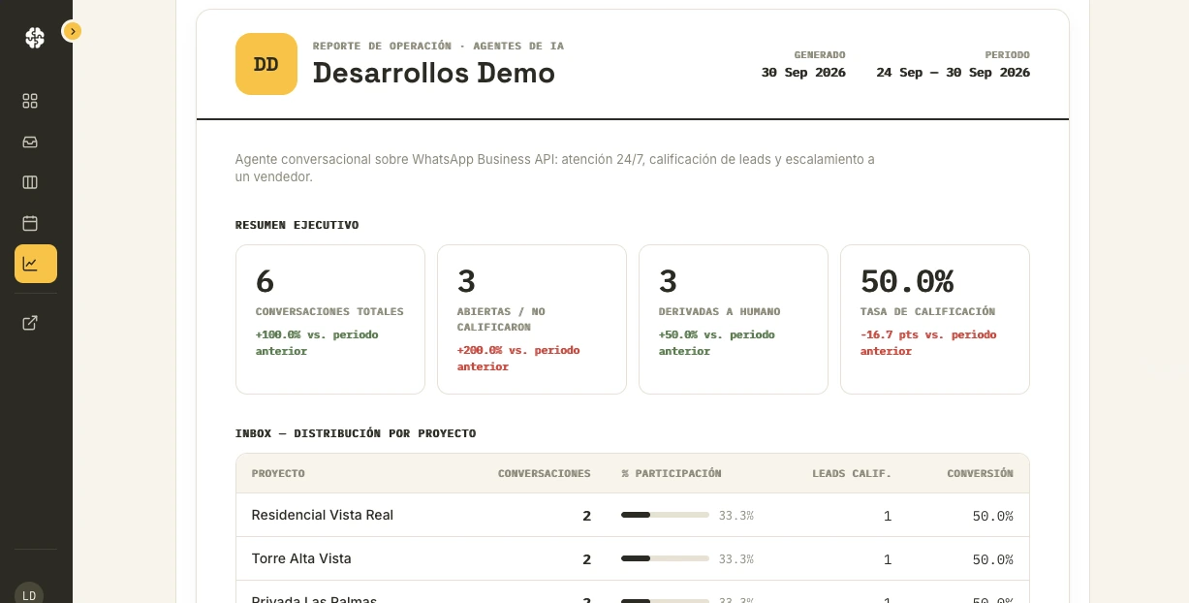Click the Conversaciones Totales card showing 6
The width and height of the screenshot is (1189, 603).
point(330,319)
